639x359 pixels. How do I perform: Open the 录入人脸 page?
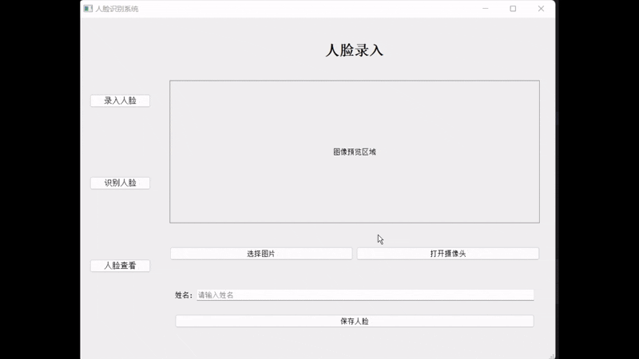pyautogui.click(x=121, y=101)
